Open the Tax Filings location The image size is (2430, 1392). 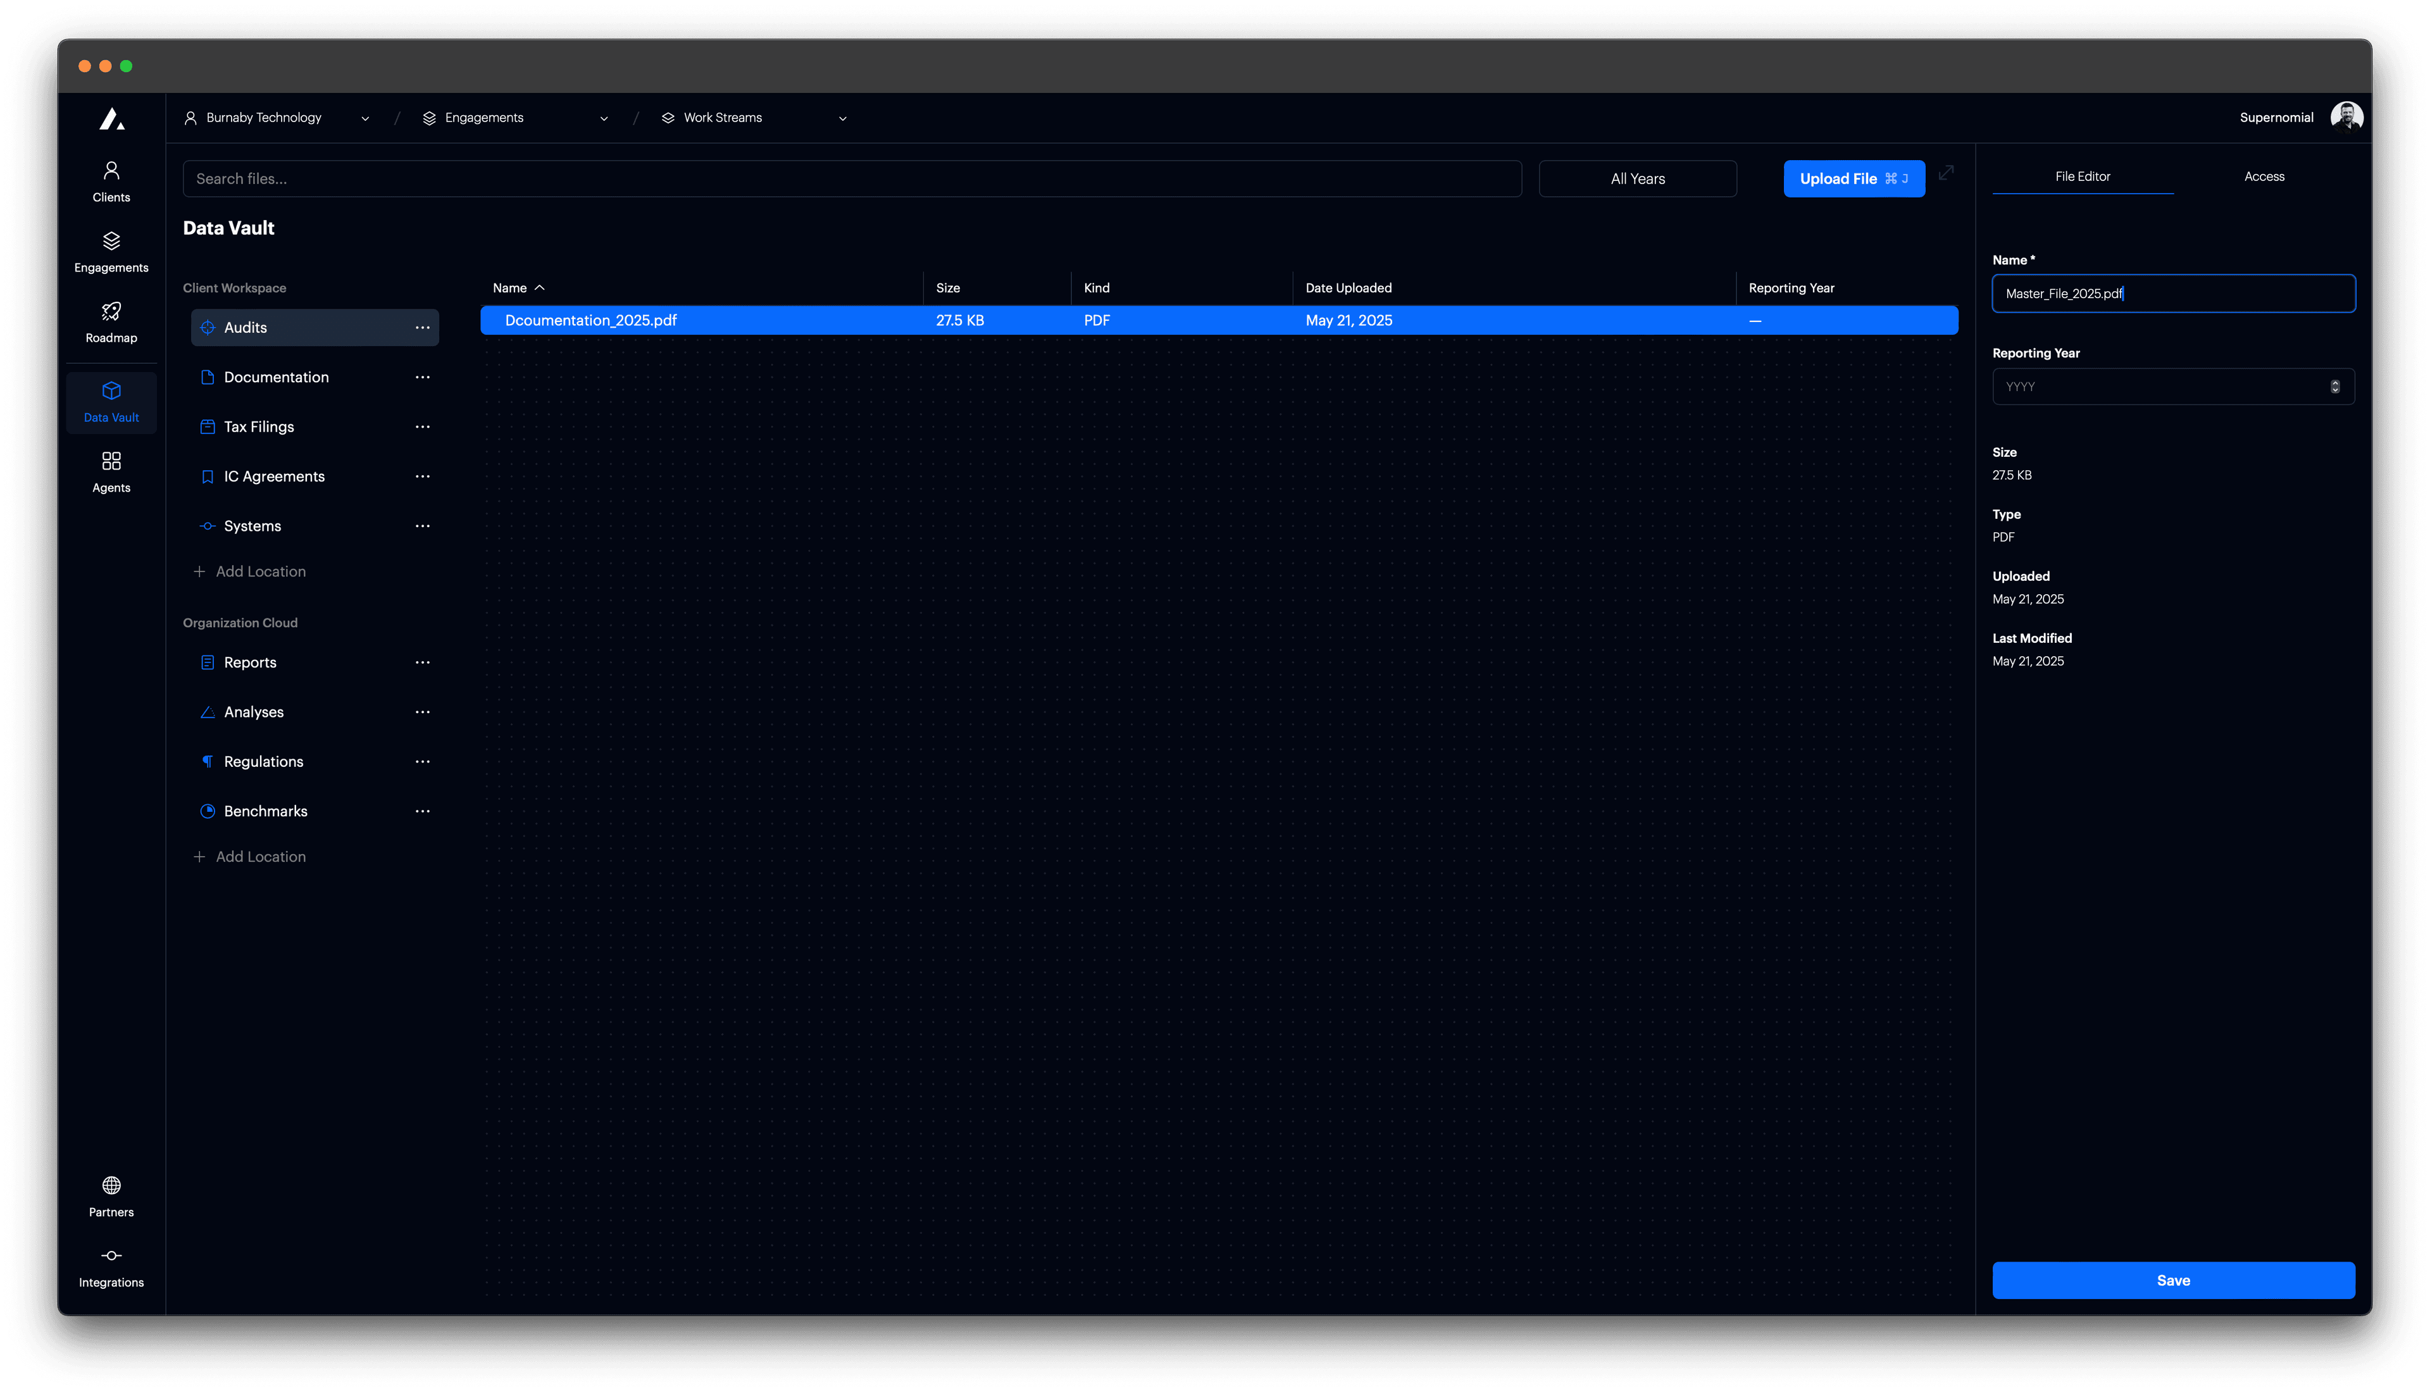pos(259,426)
